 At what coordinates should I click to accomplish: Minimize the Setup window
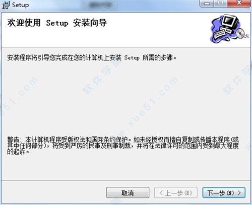point(207,4)
